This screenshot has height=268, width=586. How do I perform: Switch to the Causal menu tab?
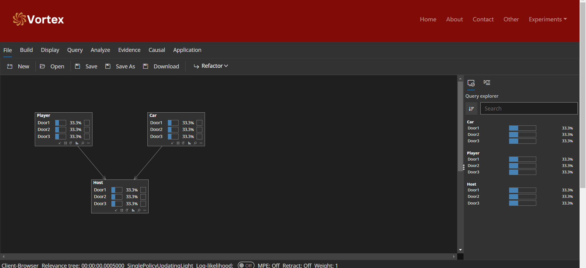[157, 50]
